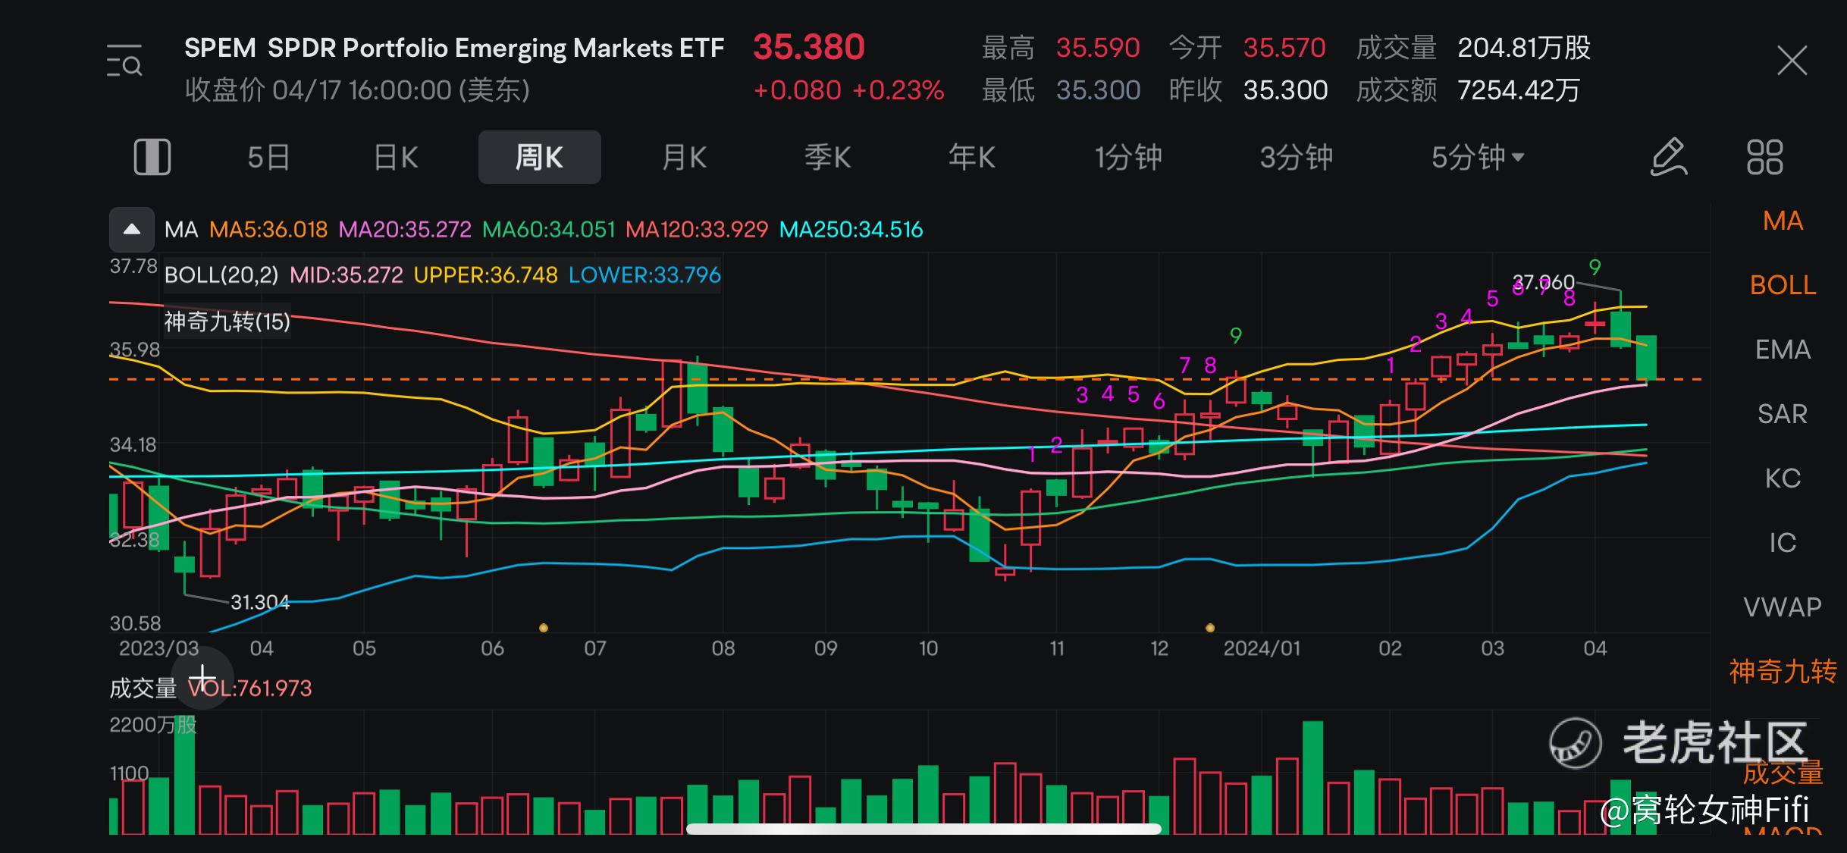Image resolution: width=1847 pixels, height=853 pixels.
Task: Open the stock search list icon
Action: (124, 61)
